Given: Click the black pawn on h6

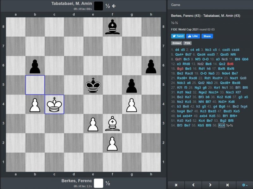Looking at the screenshot, I should click(x=151, y=65).
